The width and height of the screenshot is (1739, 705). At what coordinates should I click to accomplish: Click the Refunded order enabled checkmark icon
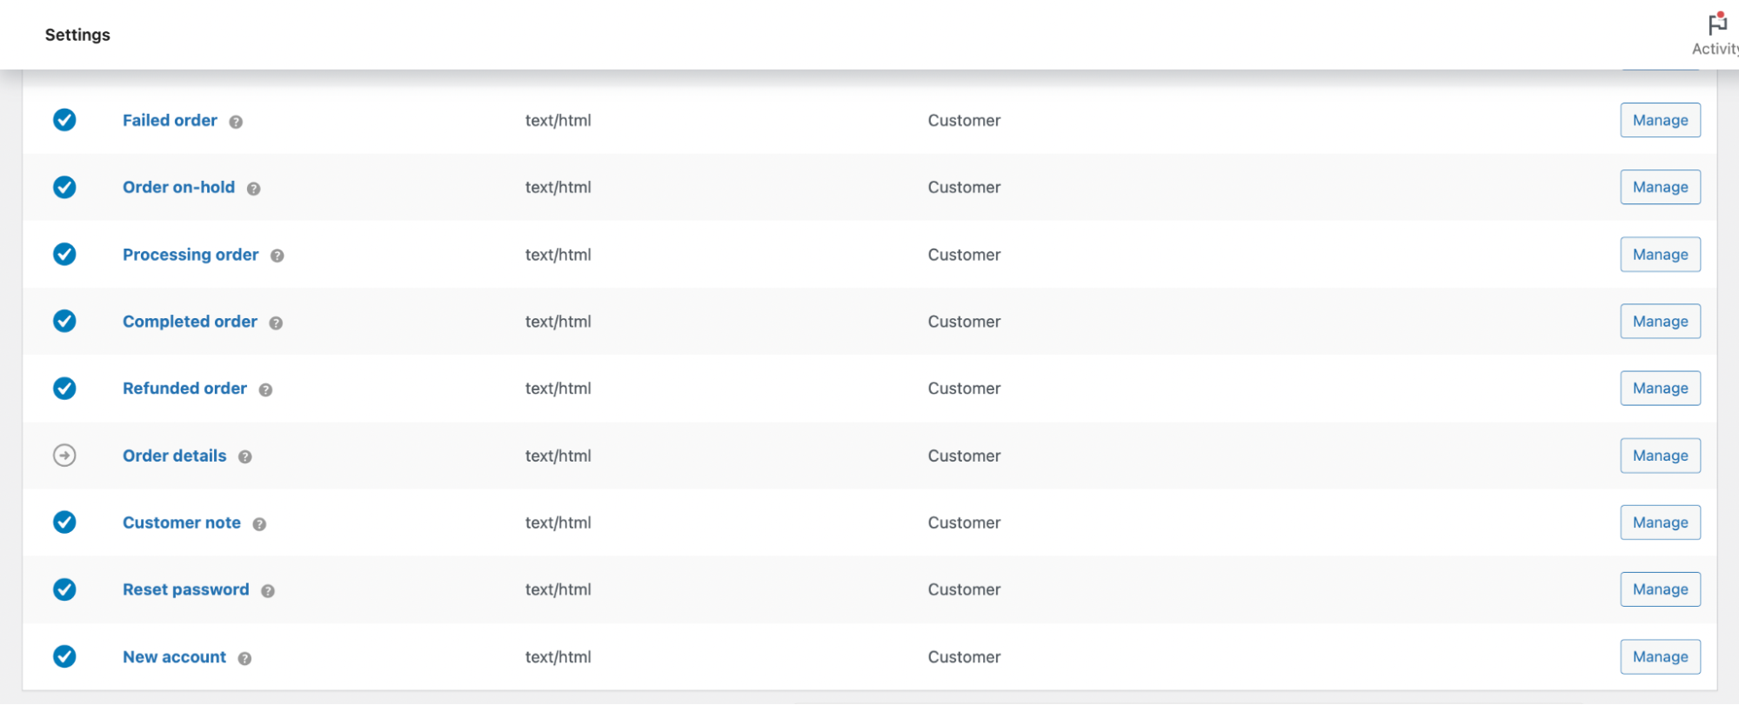click(x=64, y=388)
